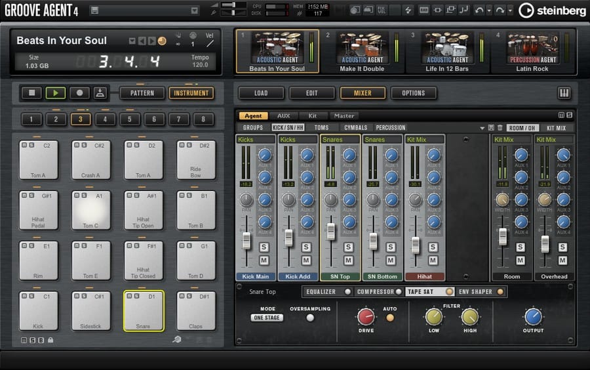Mute the Kick Main channel
Image resolution: width=590 pixels, height=370 pixels.
click(264, 260)
